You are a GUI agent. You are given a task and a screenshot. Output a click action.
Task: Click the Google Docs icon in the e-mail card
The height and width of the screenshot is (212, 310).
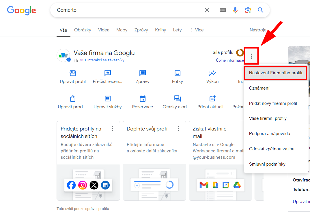click(x=215, y=185)
